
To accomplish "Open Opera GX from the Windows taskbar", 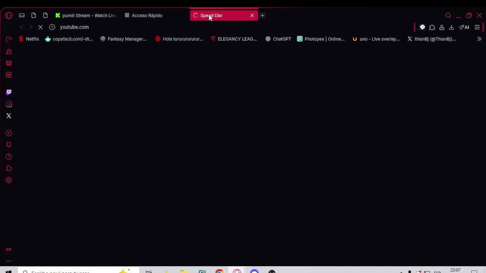I will (x=237, y=271).
